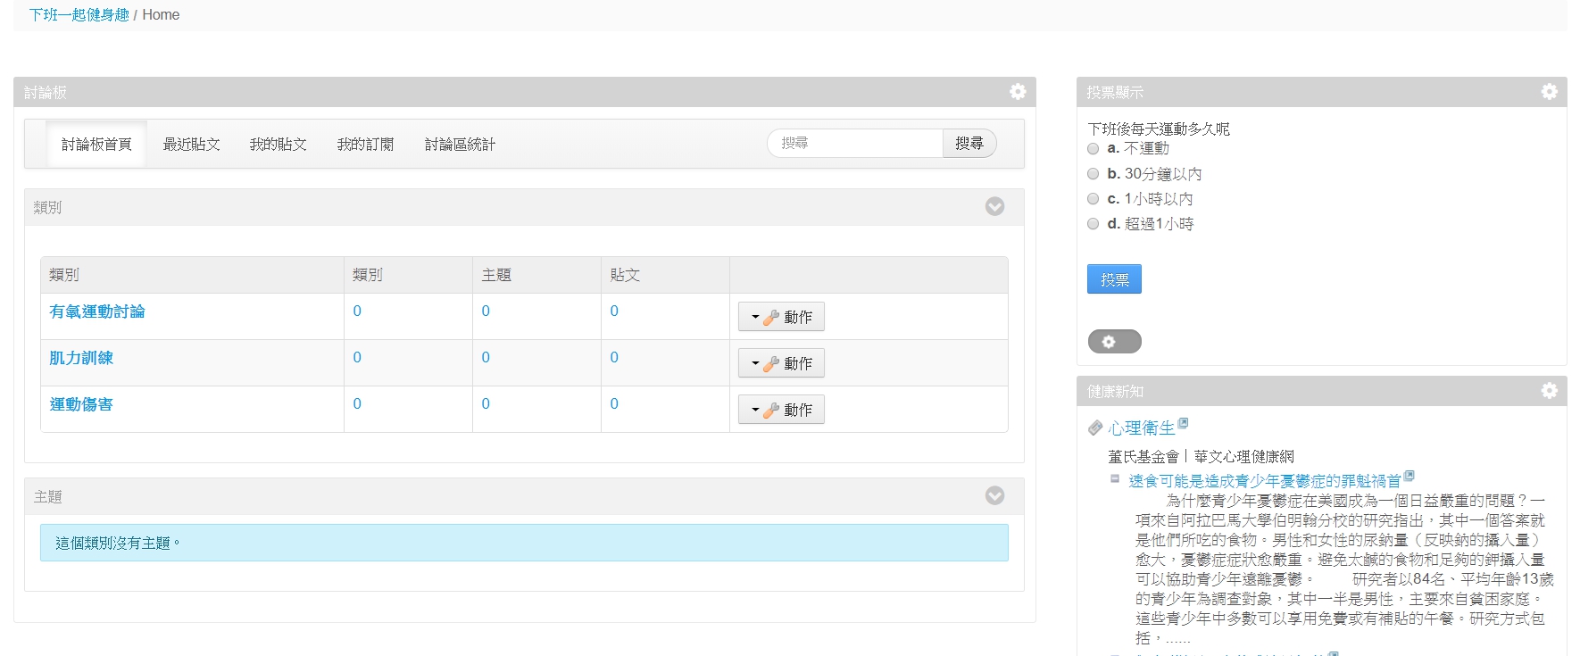Click the tag icon beside 心理衛生
Screen dimensions: 1580x656
[1095, 428]
